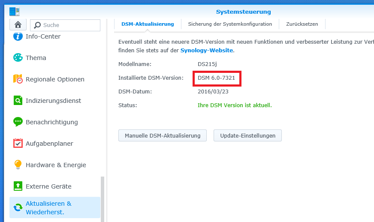Click the Info-Center blue i icon

tap(18, 36)
